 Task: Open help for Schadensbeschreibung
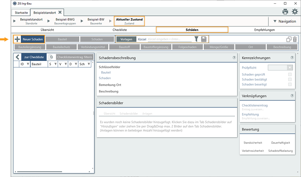(x=234, y=58)
